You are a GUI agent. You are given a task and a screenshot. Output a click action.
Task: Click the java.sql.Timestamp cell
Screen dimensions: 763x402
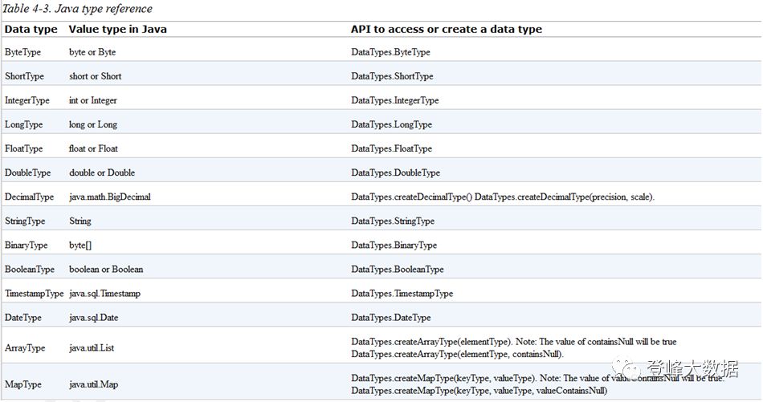point(104,294)
